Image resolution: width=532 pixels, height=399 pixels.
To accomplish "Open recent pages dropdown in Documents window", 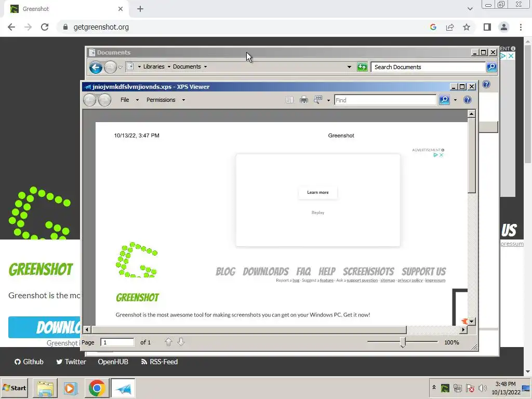I will [120, 67].
